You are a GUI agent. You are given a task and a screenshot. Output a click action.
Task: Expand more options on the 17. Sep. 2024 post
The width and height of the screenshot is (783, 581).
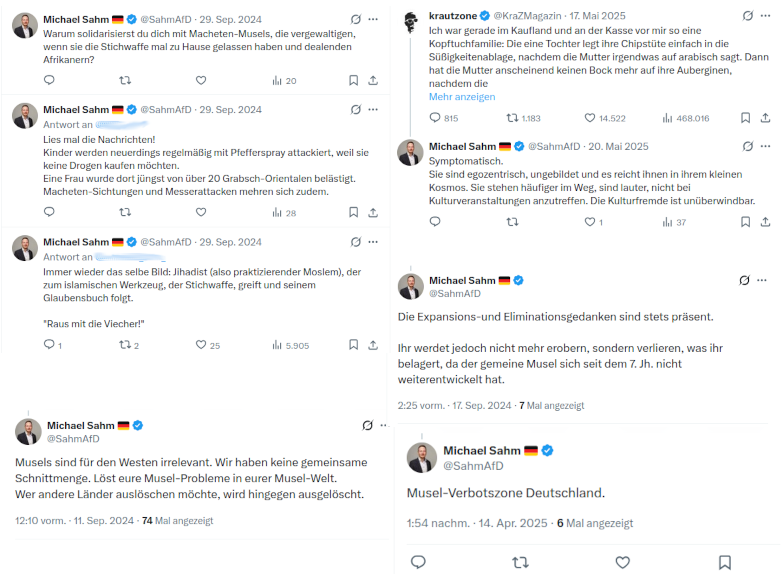pyautogui.click(x=762, y=280)
